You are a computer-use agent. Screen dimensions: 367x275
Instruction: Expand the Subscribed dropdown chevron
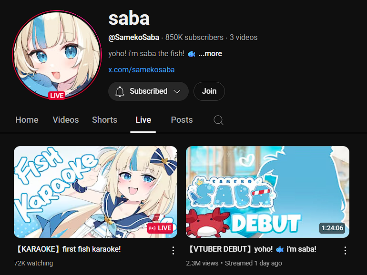(x=177, y=91)
